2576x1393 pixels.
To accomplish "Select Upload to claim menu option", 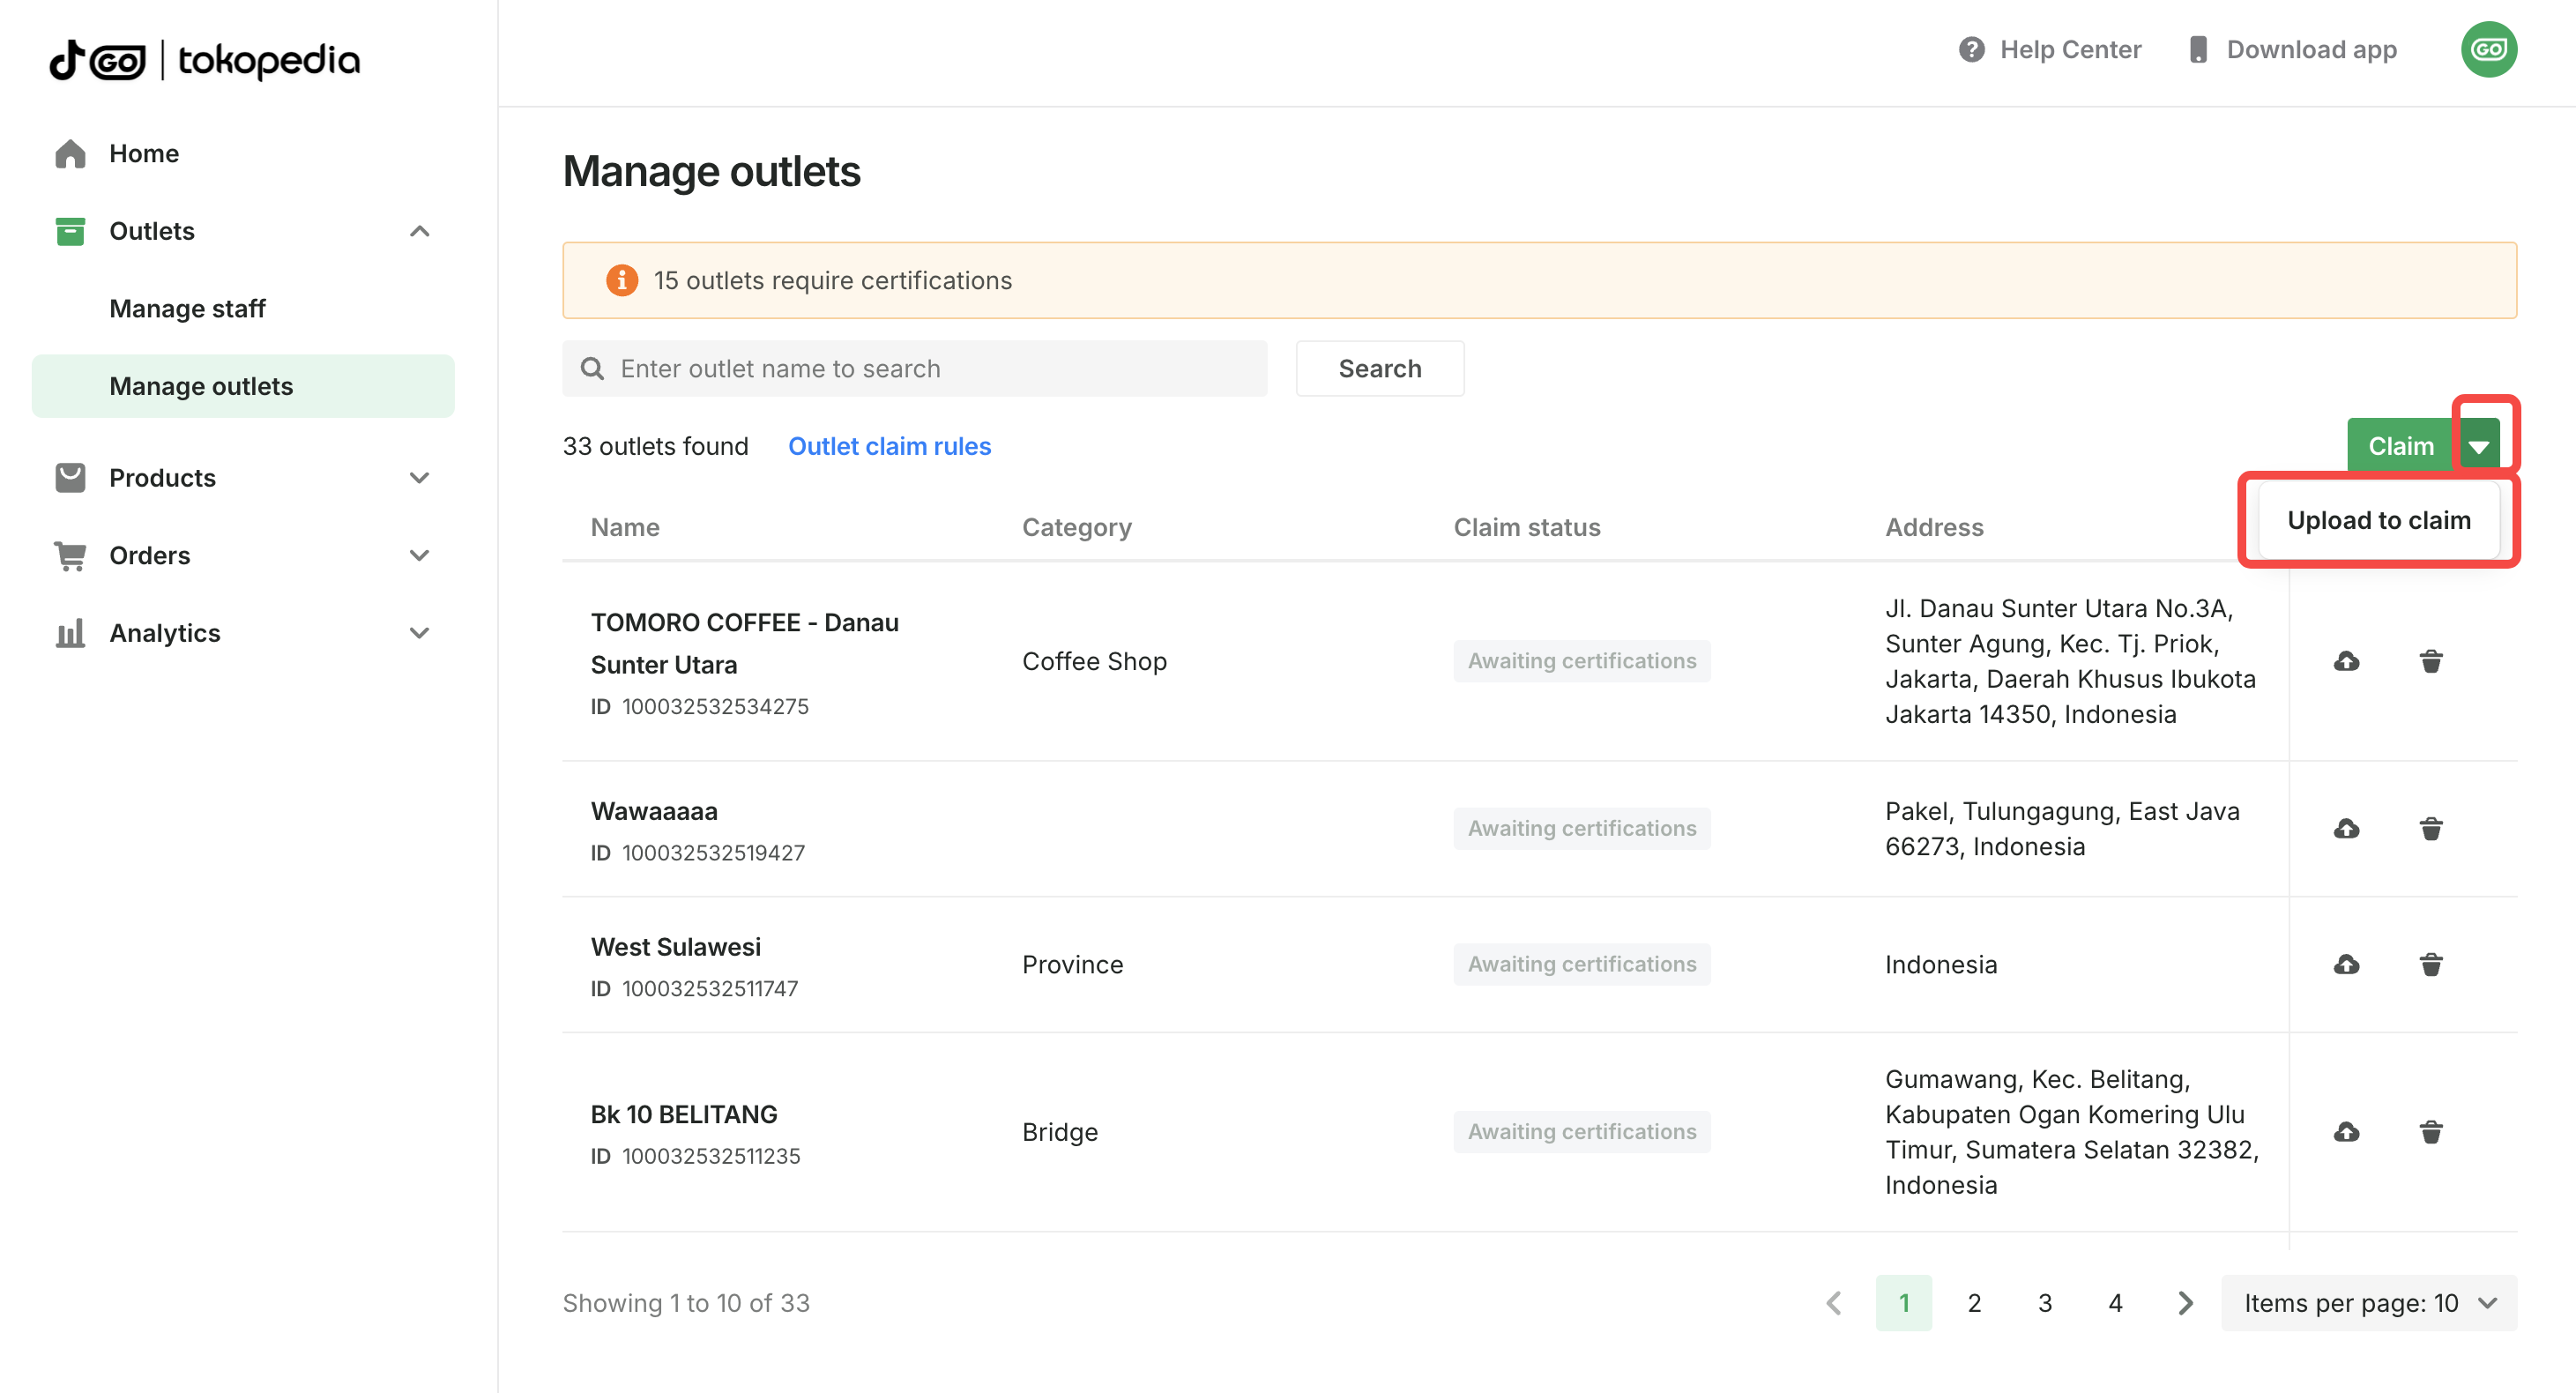I will (2378, 520).
